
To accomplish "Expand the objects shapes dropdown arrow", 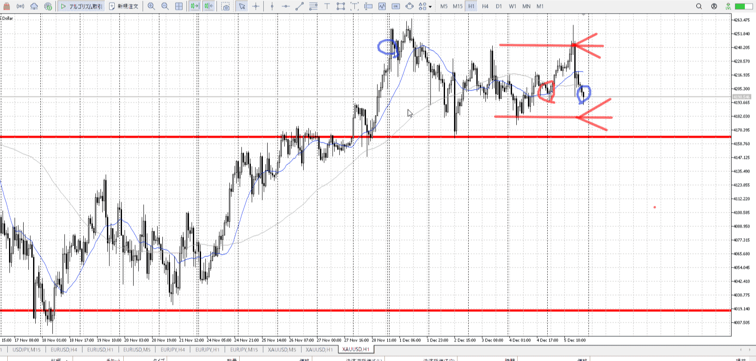I will (430, 7).
